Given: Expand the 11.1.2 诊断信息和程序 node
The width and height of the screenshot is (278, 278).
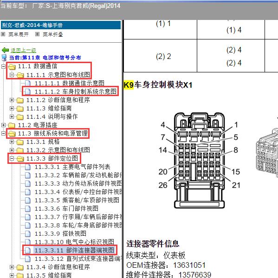Looking at the screenshot, I should pyautogui.click(x=12, y=100).
